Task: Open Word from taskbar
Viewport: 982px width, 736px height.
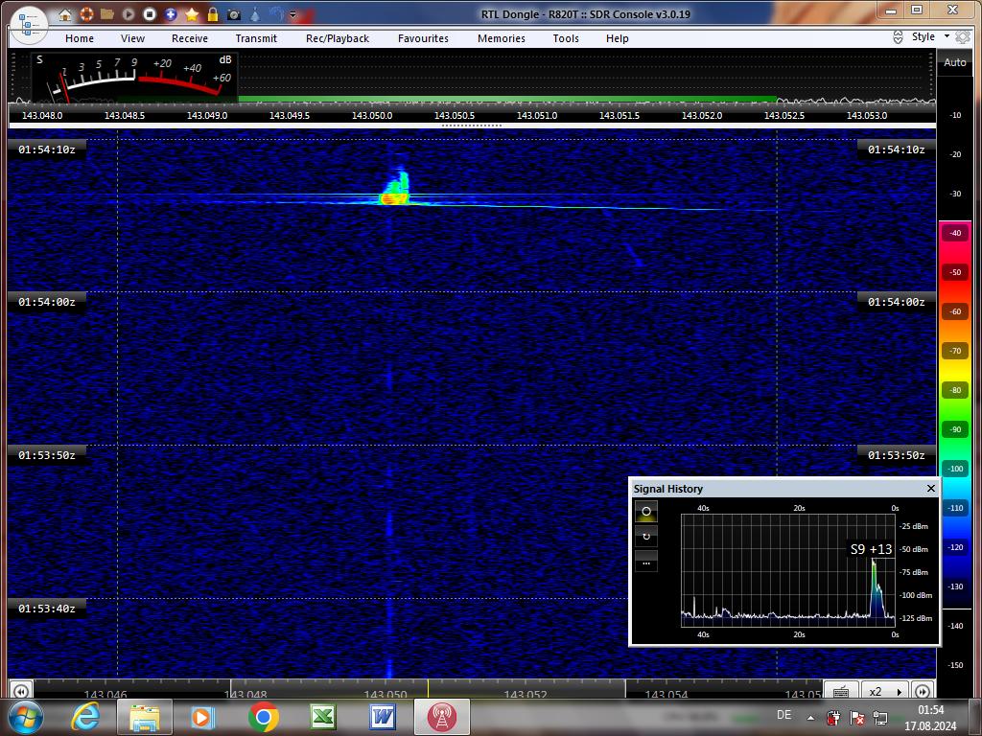Action: [382, 718]
